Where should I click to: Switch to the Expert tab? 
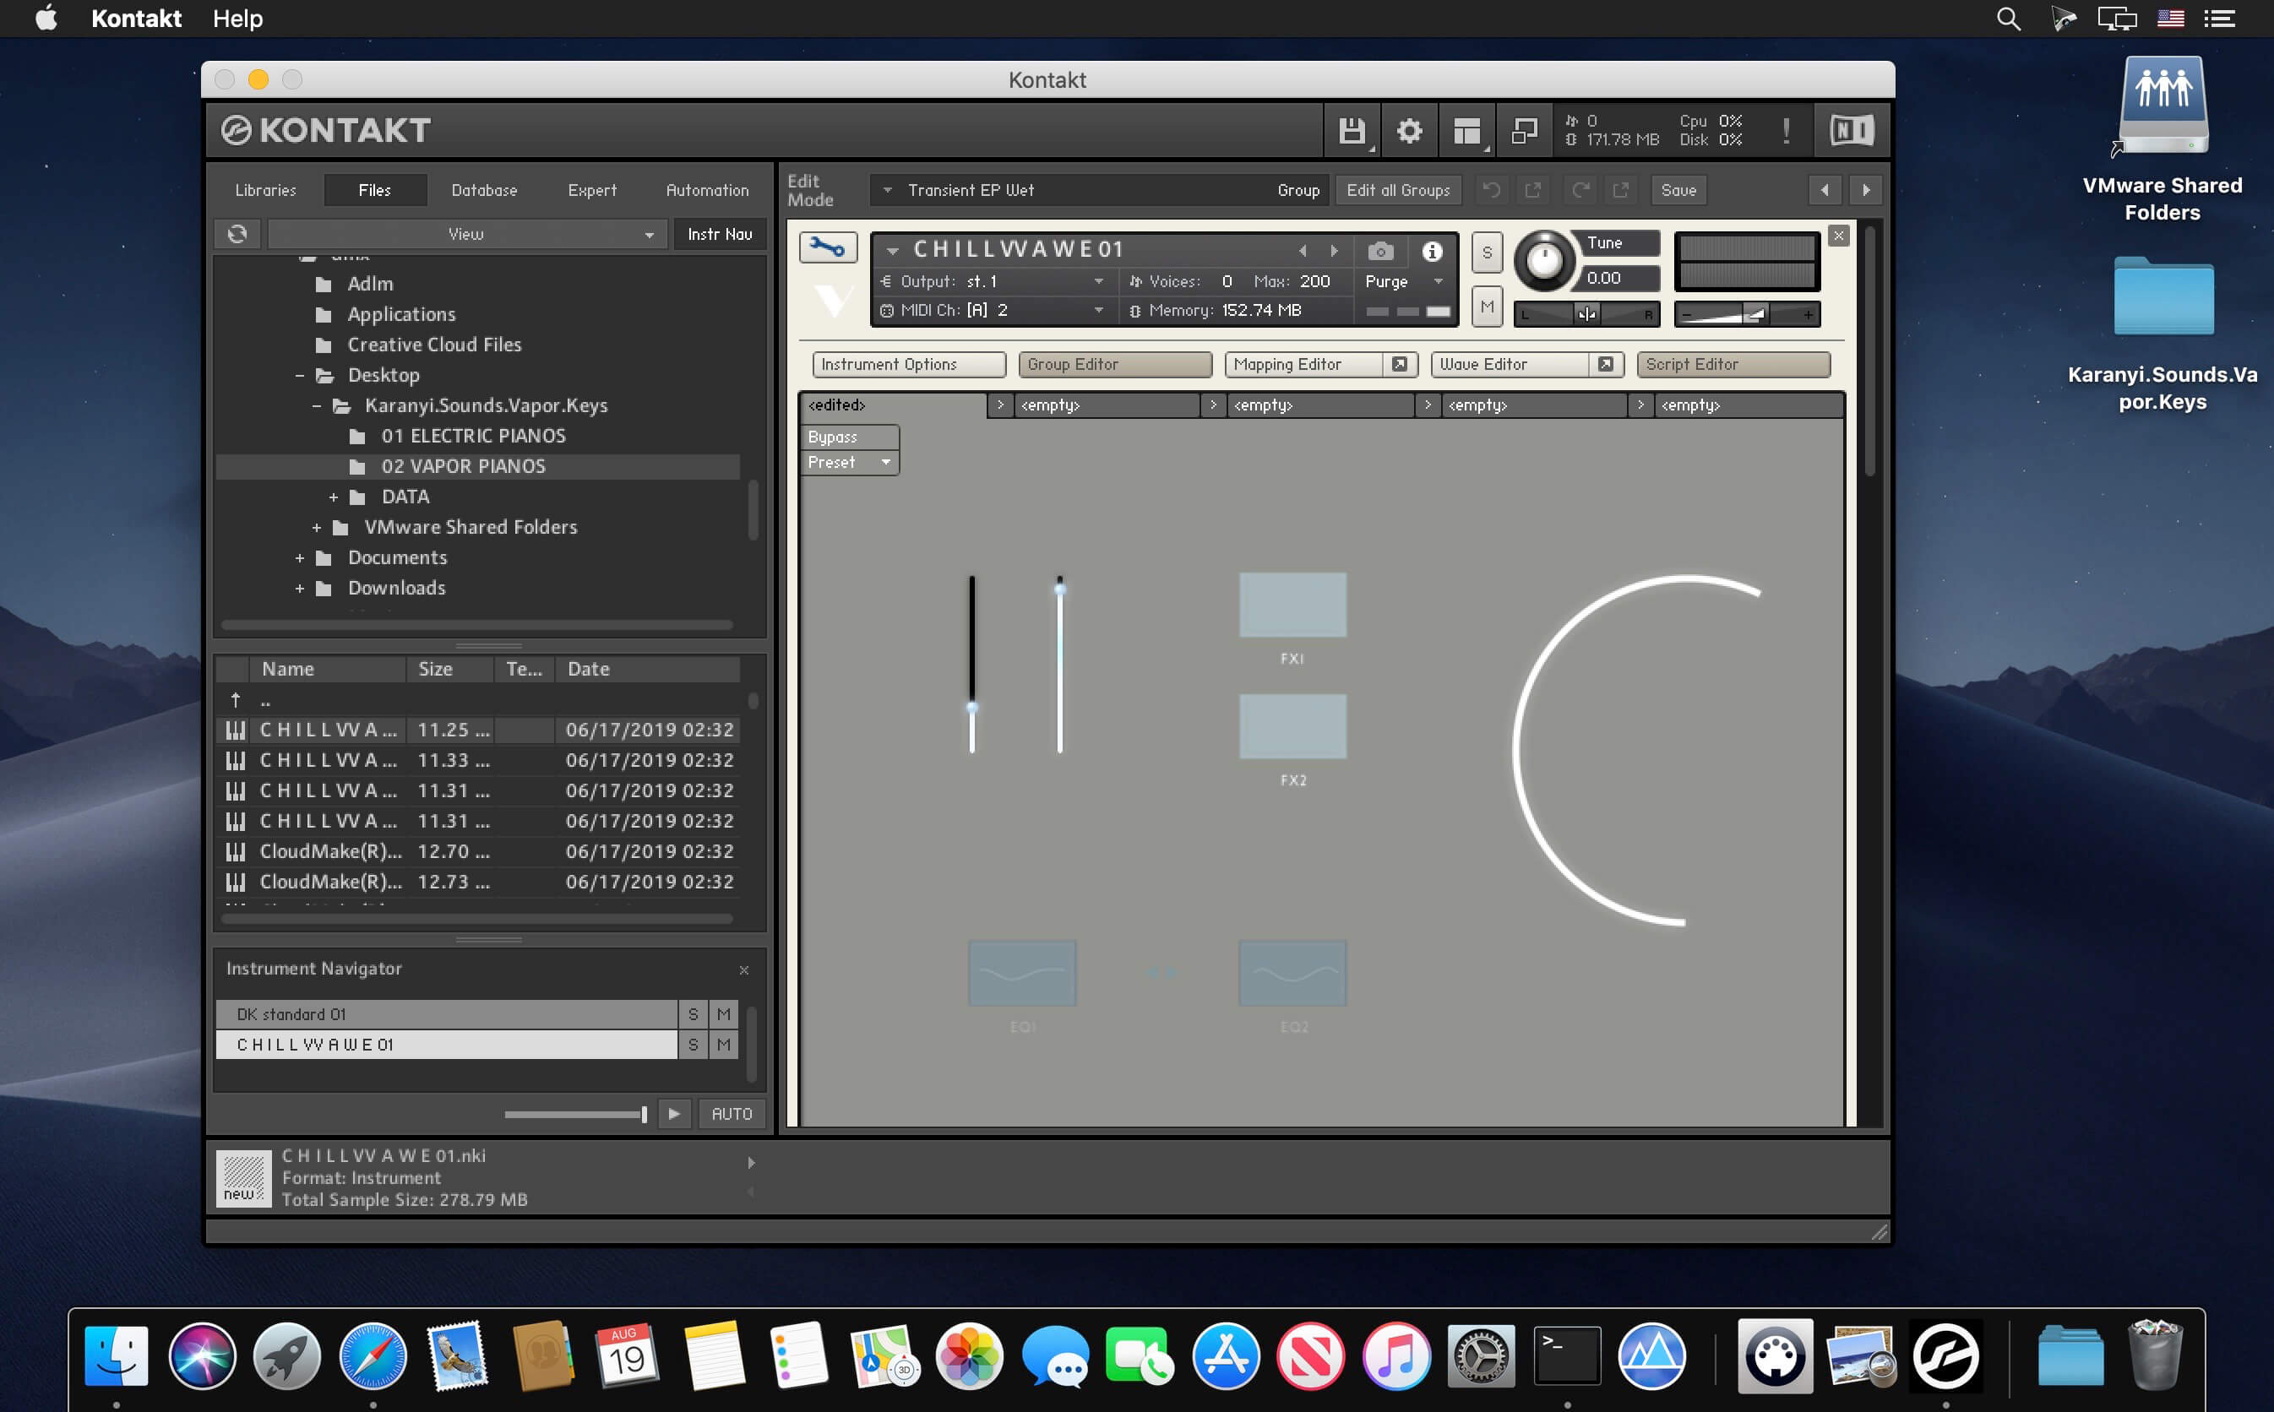tap(592, 191)
